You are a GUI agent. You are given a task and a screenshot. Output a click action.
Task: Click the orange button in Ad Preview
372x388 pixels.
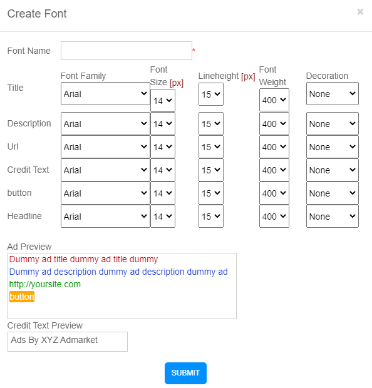click(x=22, y=297)
